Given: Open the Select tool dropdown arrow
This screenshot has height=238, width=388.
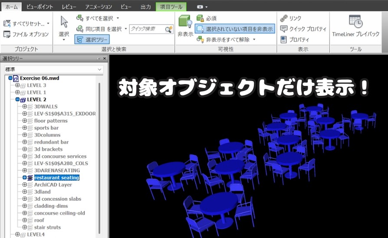Looking at the screenshot, I should click(x=64, y=40).
